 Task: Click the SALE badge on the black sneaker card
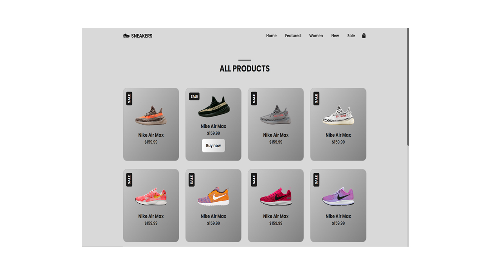click(194, 96)
